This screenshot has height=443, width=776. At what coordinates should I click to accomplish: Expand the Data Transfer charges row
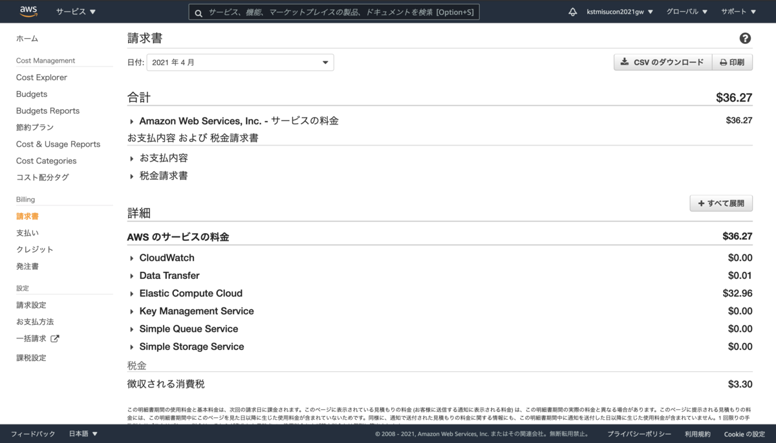131,276
